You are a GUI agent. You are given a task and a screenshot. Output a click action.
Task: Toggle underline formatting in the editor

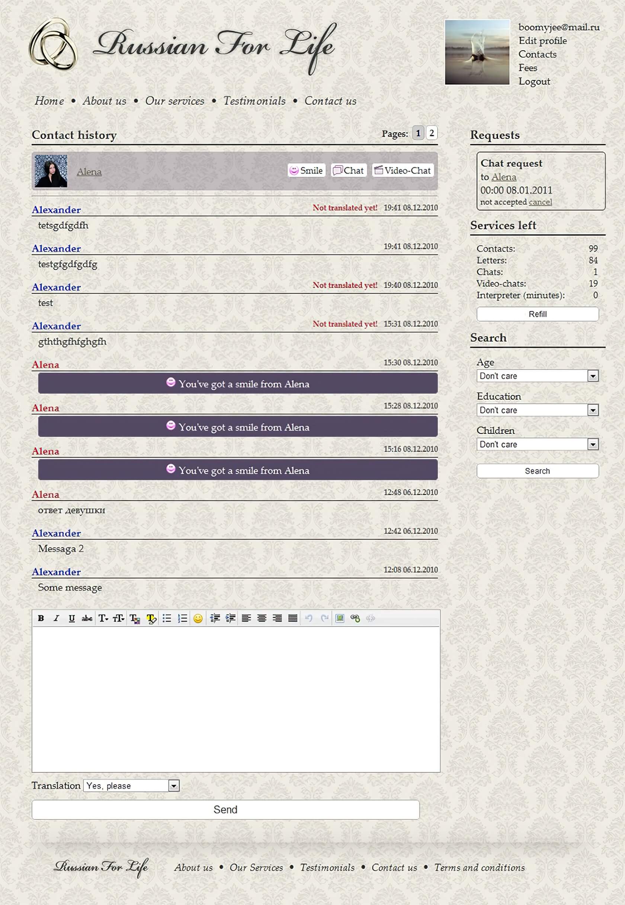(72, 618)
